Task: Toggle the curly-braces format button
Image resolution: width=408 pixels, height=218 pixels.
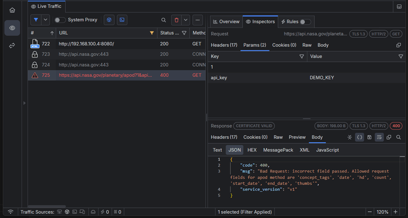Action: coord(359,137)
